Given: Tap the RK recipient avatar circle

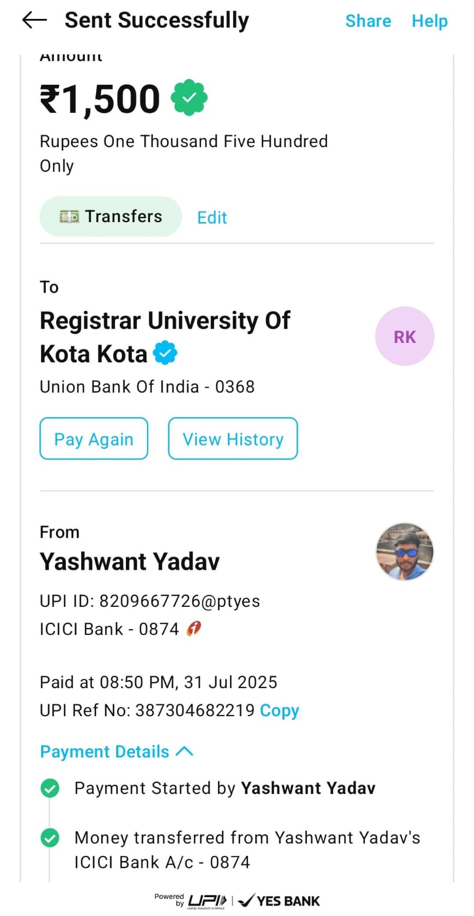Looking at the screenshot, I should click(x=404, y=337).
